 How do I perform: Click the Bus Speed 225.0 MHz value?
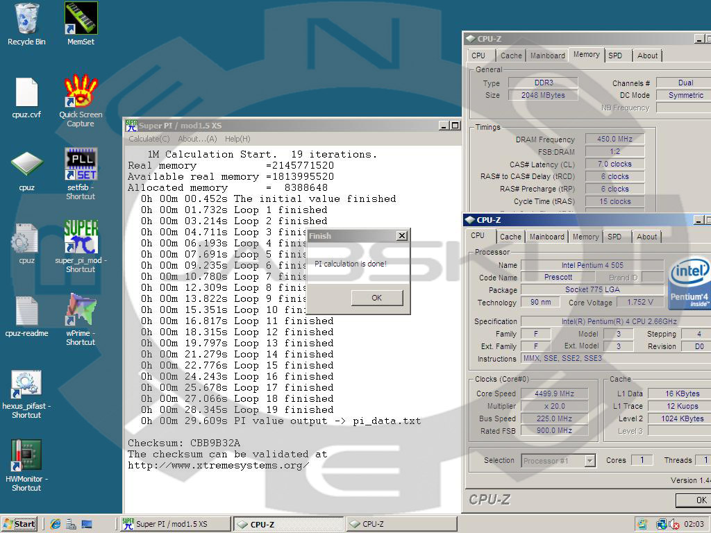pyautogui.click(x=555, y=418)
